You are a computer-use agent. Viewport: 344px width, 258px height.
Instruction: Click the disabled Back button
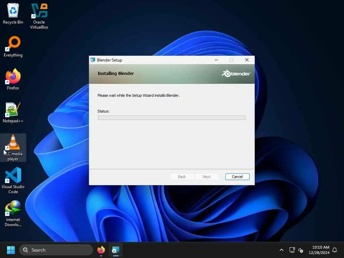(x=182, y=177)
